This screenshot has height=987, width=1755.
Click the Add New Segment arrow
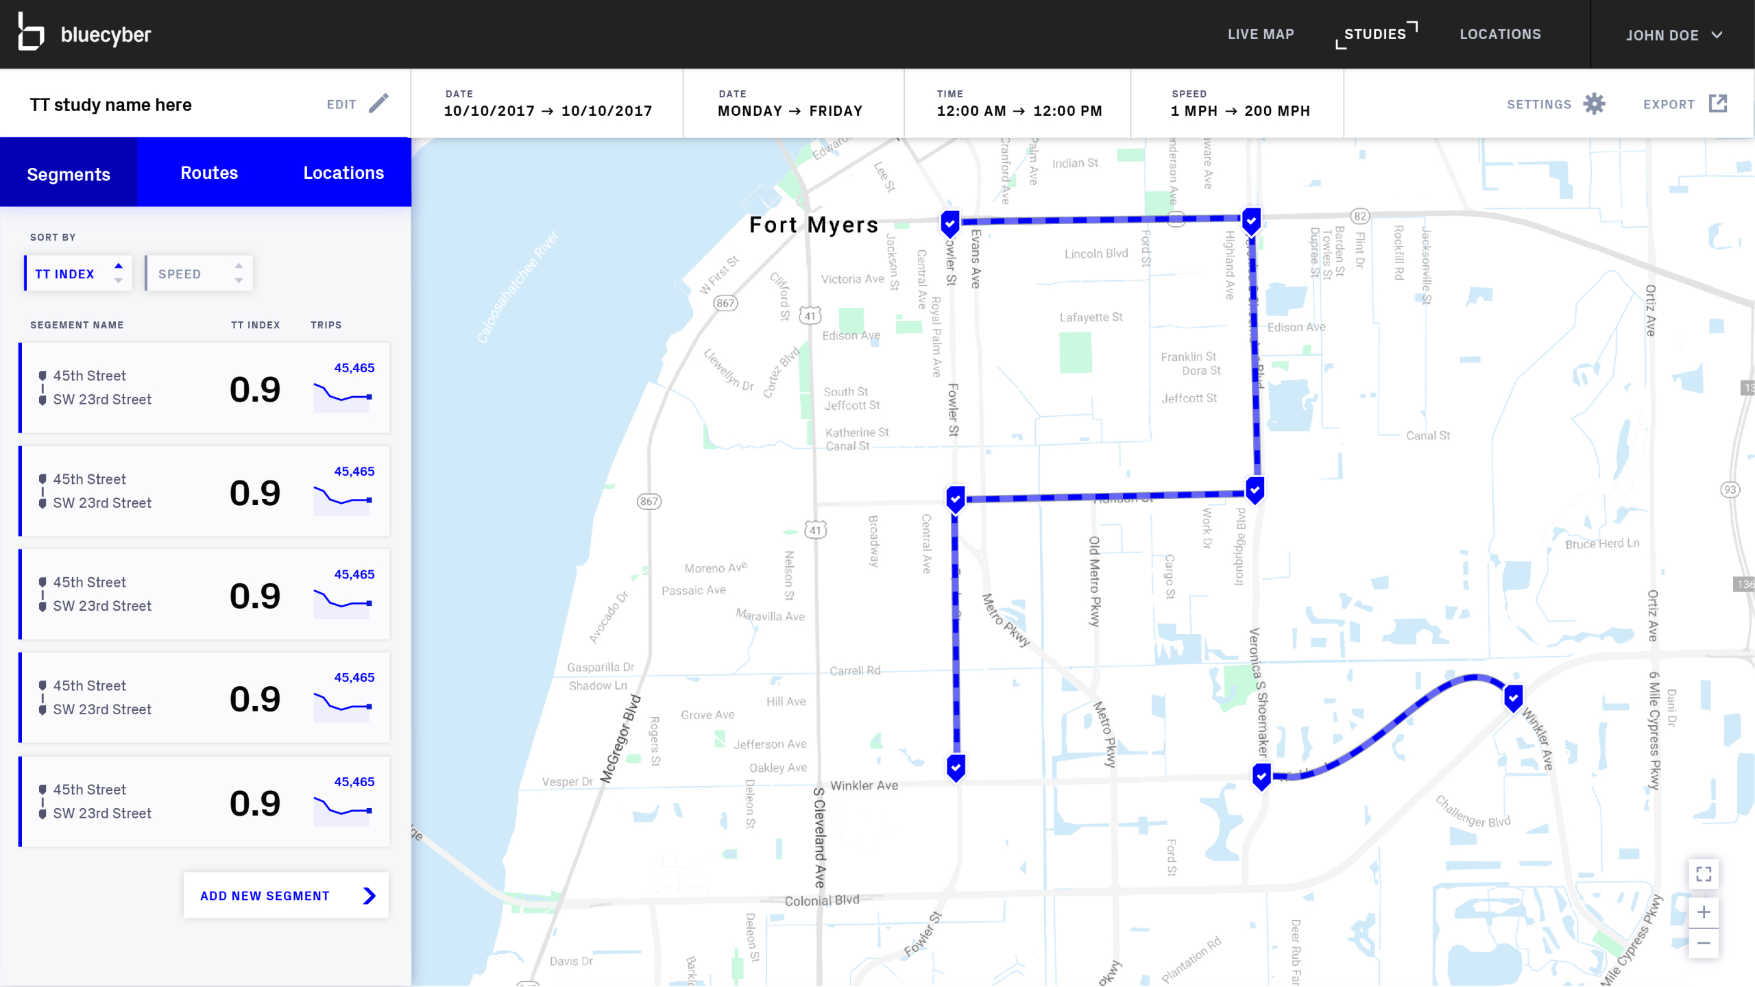pos(370,896)
